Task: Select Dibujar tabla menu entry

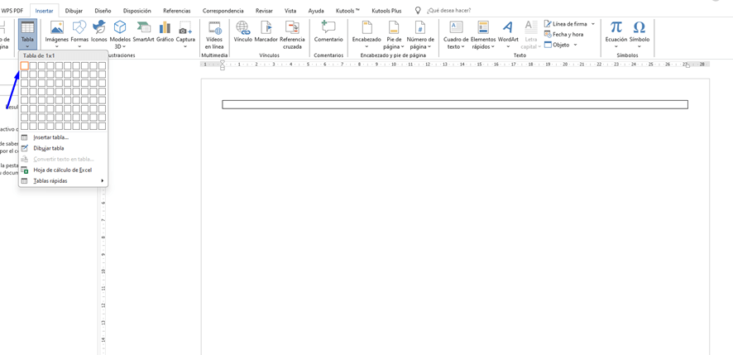Action: pyautogui.click(x=48, y=148)
